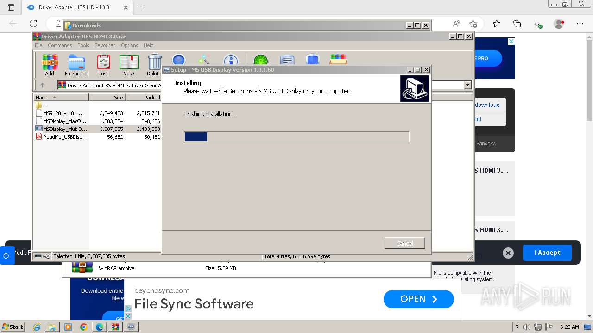Screen dimensions: 593x333
Task: Click the key icon in WinRAR status bar
Action: click(47, 256)
